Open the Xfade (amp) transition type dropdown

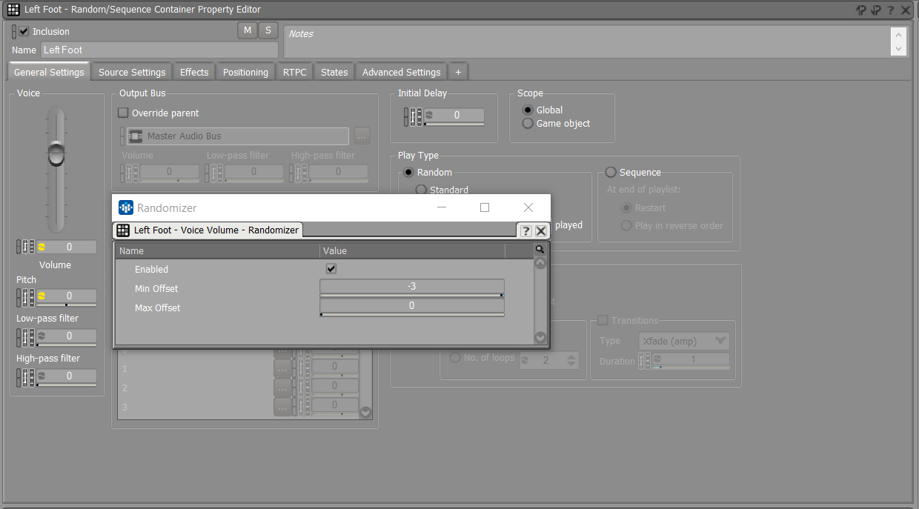click(684, 341)
